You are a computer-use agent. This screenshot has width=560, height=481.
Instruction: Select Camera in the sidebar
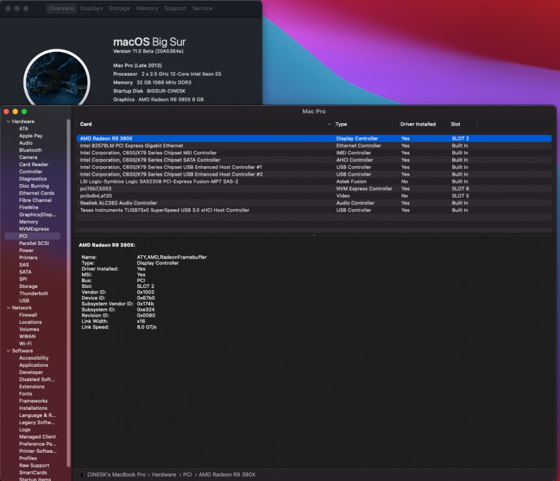pos(28,157)
